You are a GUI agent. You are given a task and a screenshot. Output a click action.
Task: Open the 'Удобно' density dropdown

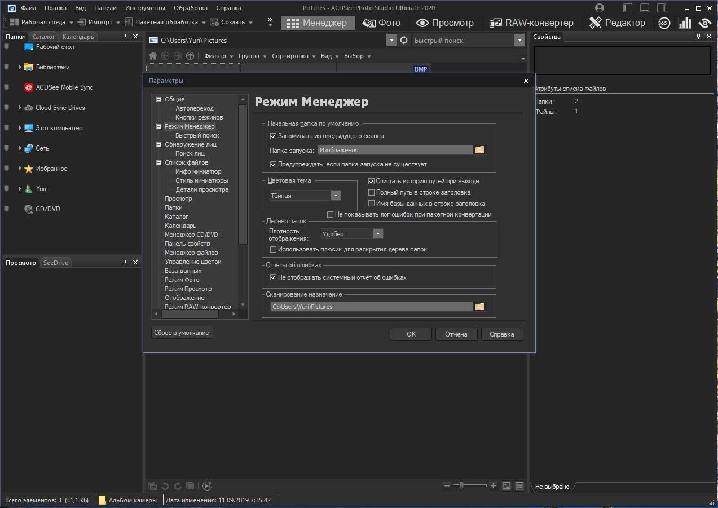pyautogui.click(x=378, y=233)
